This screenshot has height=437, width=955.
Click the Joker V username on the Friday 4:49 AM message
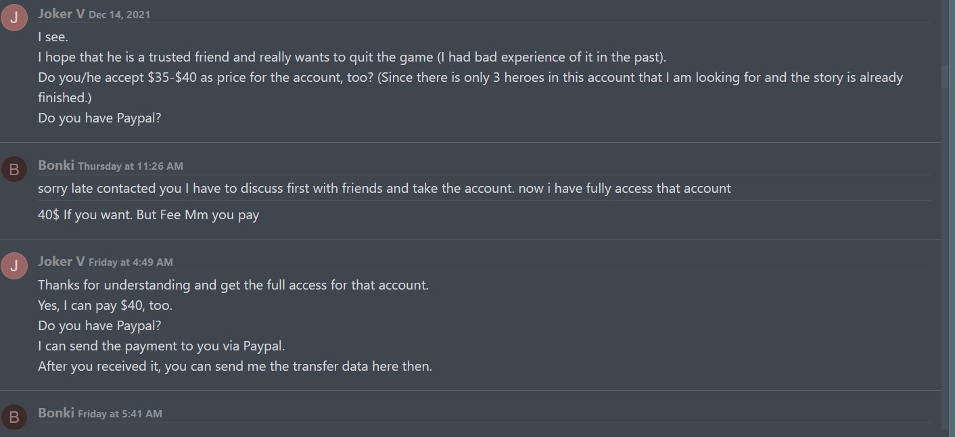coord(61,262)
